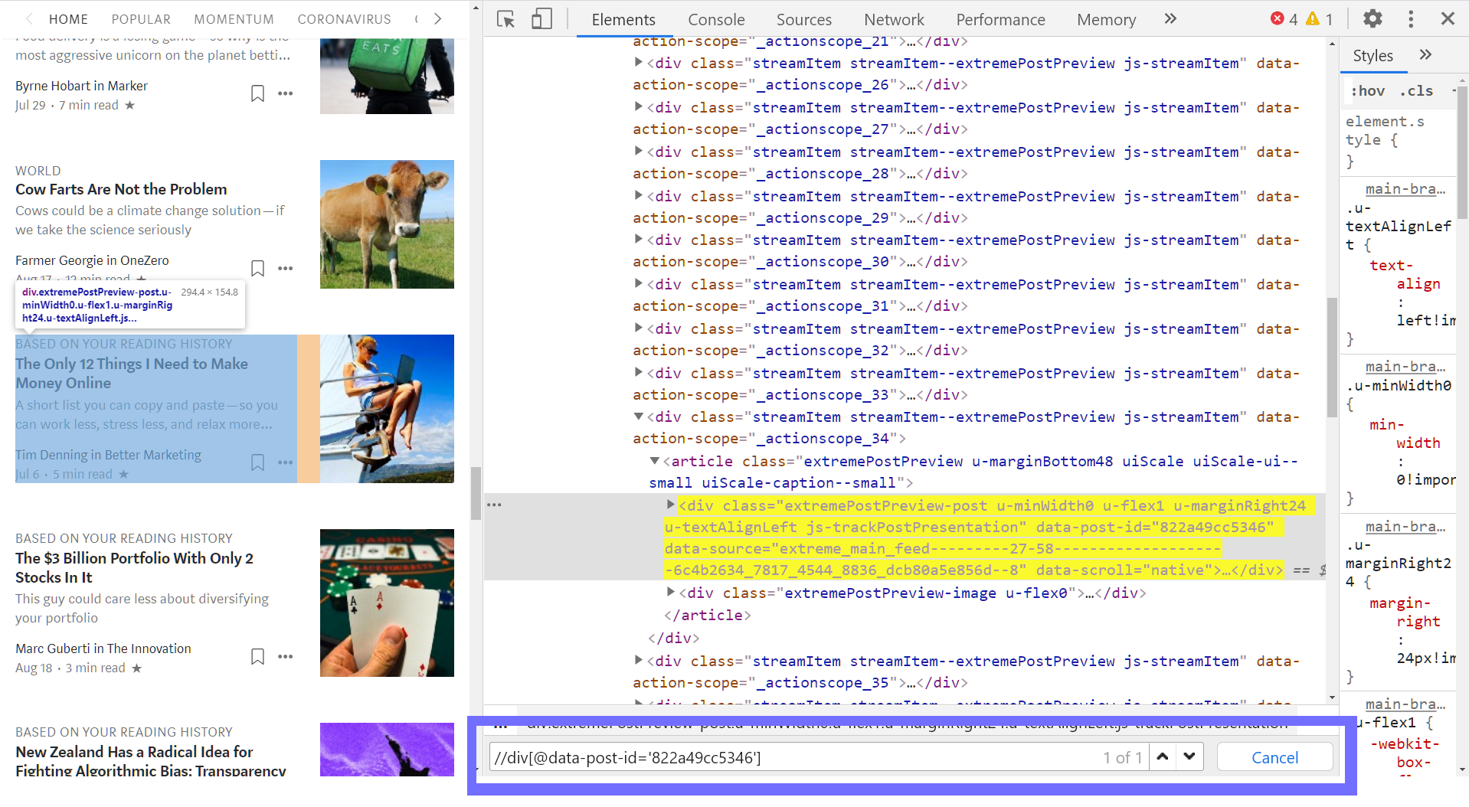
Task: Open more options for Marc Guberti story
Action: click(x=286, y=656)
